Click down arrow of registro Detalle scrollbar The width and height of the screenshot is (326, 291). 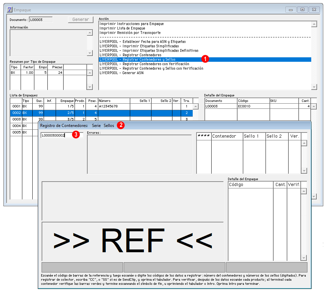[304, 258]
